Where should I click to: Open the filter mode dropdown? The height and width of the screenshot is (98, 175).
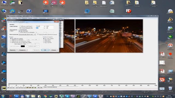tap(27, 35)
